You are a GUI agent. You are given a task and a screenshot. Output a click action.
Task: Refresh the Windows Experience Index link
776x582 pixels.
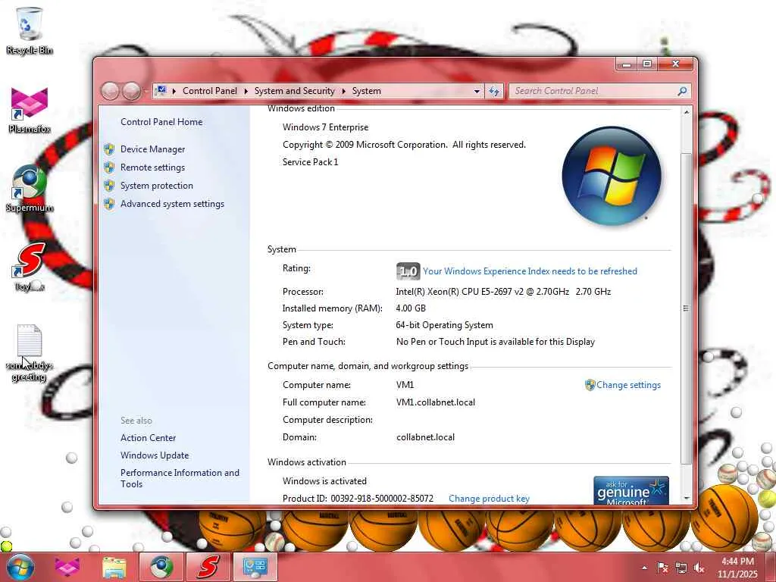click(530, 271)
